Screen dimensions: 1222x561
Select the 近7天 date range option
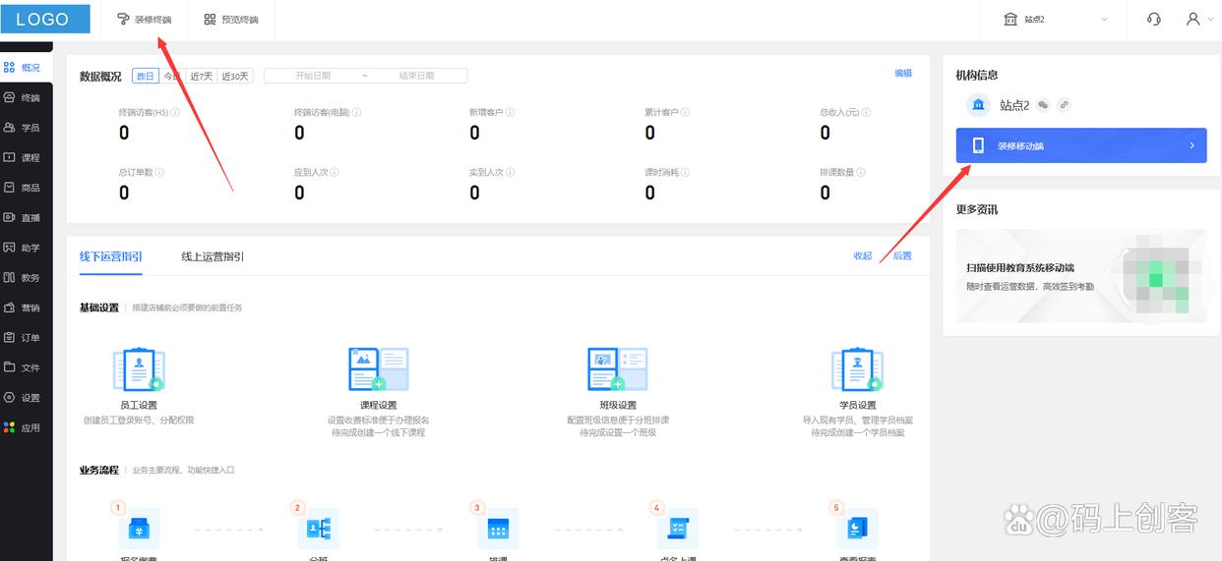point(201,76)
